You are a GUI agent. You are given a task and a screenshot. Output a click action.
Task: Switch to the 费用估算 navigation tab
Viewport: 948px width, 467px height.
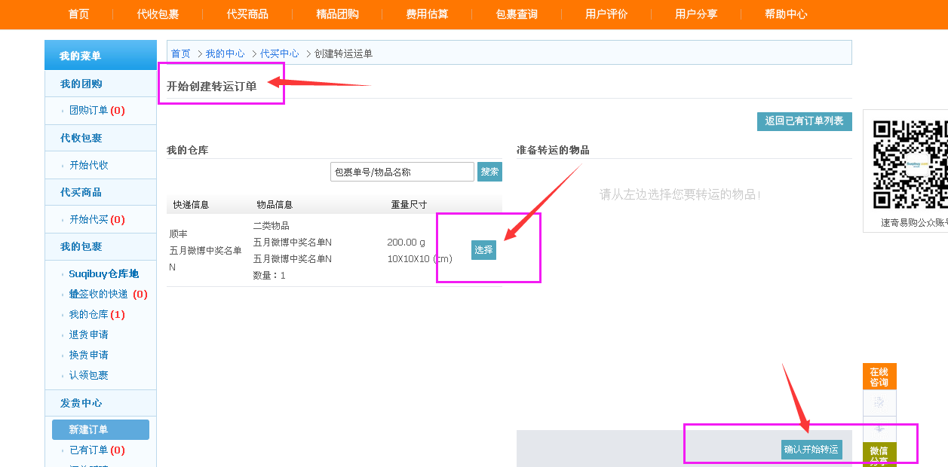tap(426, 14)
